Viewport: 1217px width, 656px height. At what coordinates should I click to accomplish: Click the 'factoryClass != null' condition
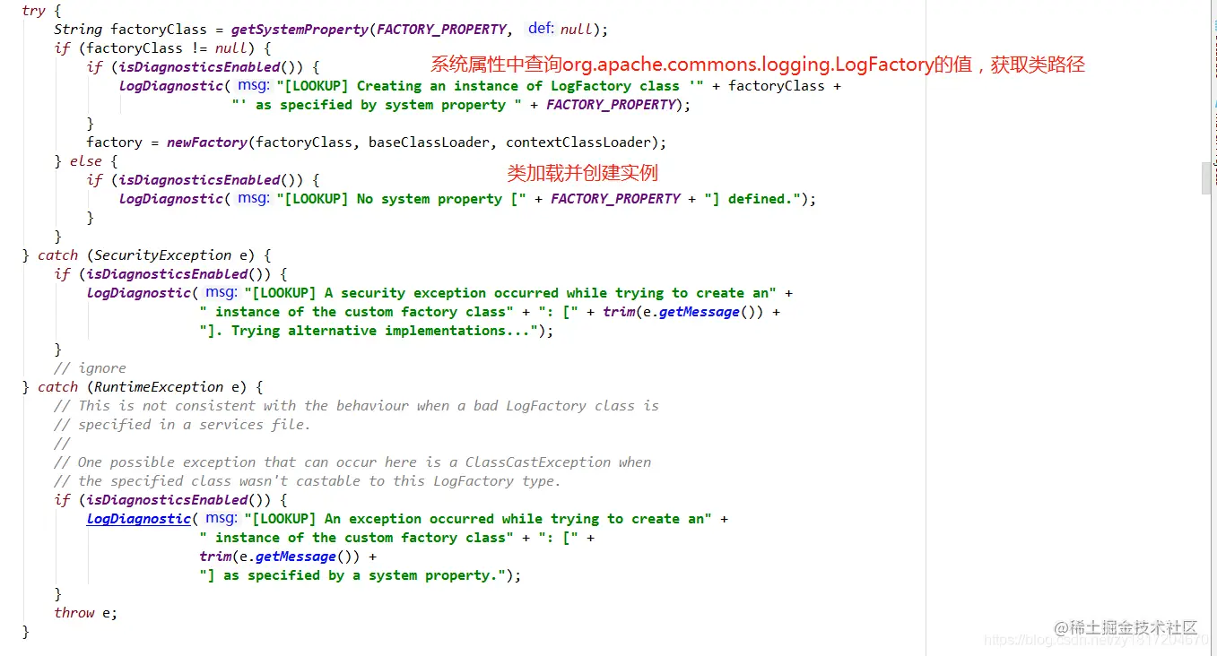[x=167, y=48]
